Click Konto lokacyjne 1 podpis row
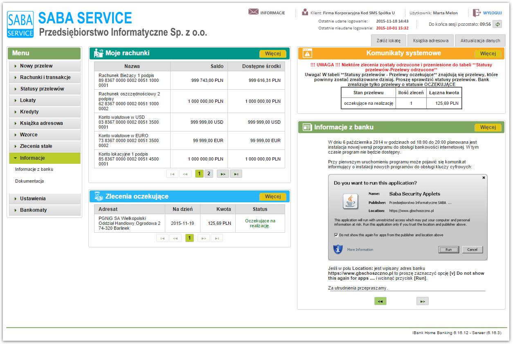 189,159
